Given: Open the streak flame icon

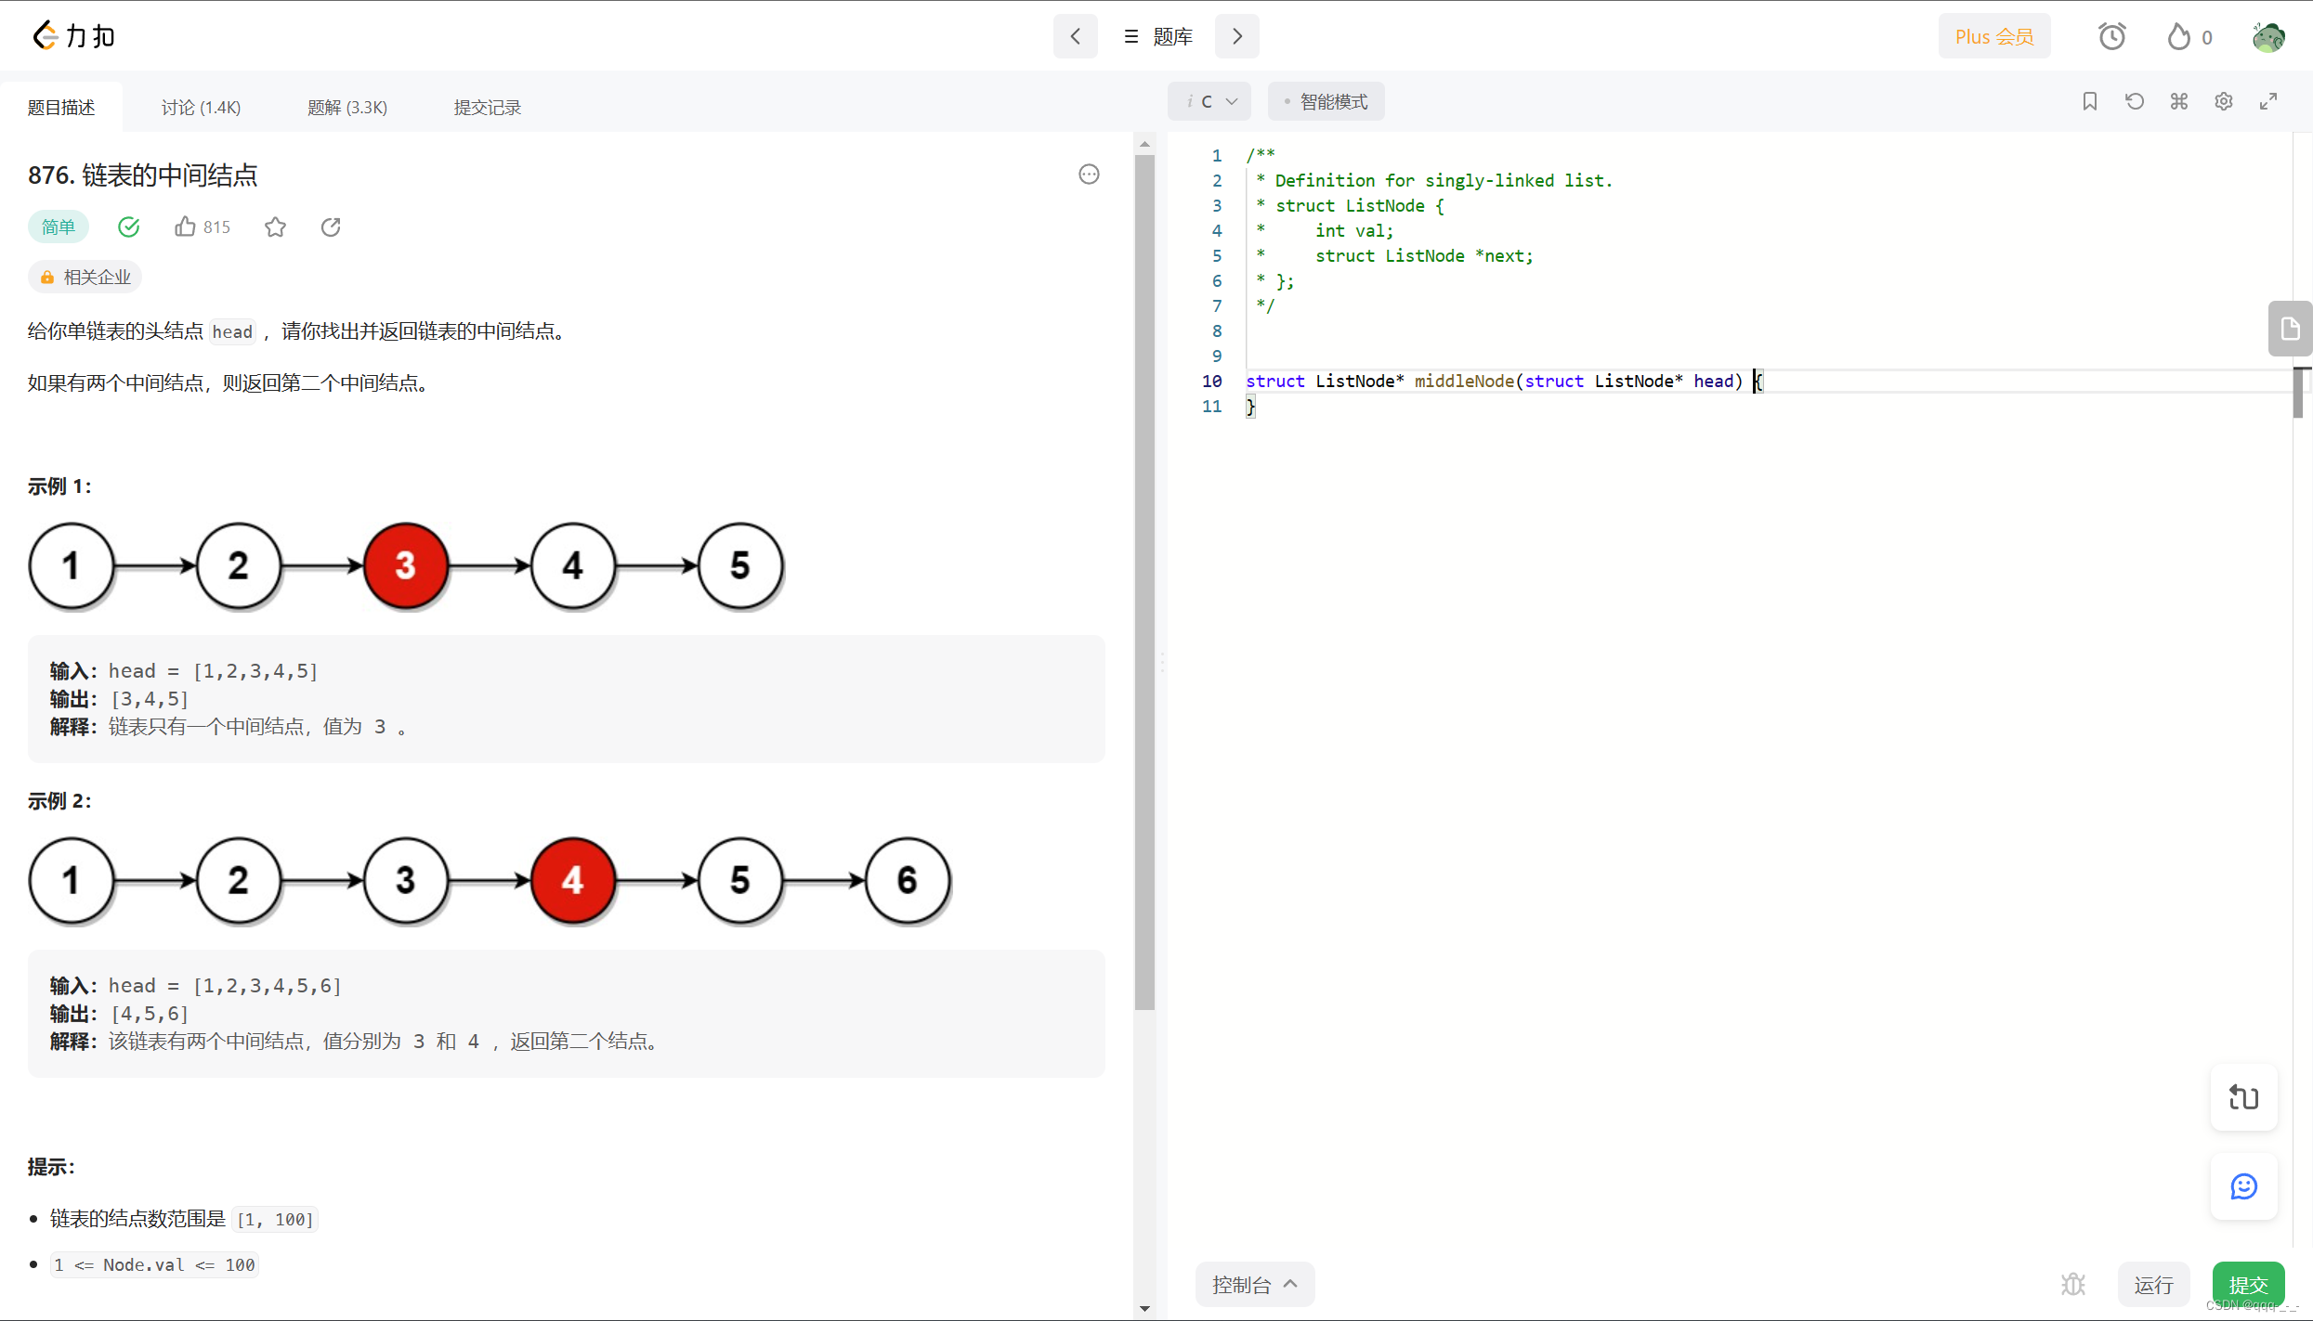Looking at the screenshot, I should point(2178,36).
